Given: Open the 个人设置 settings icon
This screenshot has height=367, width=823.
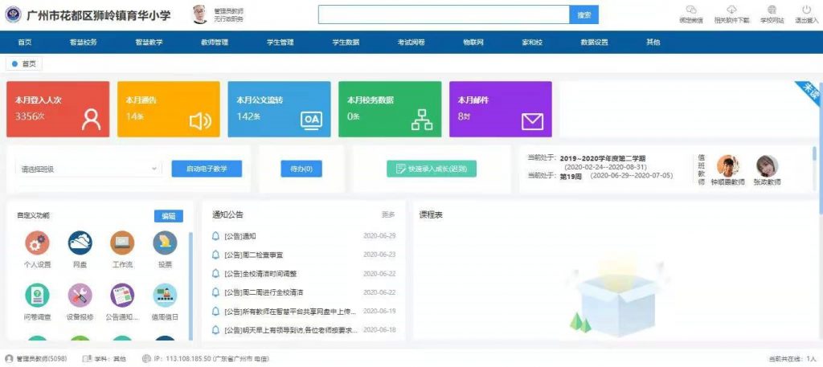Looking at the screenshot, I should [x=37, y=243].
